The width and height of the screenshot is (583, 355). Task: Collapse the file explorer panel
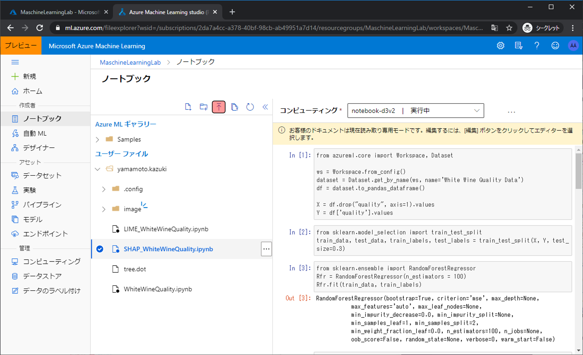tap(265, 107)
